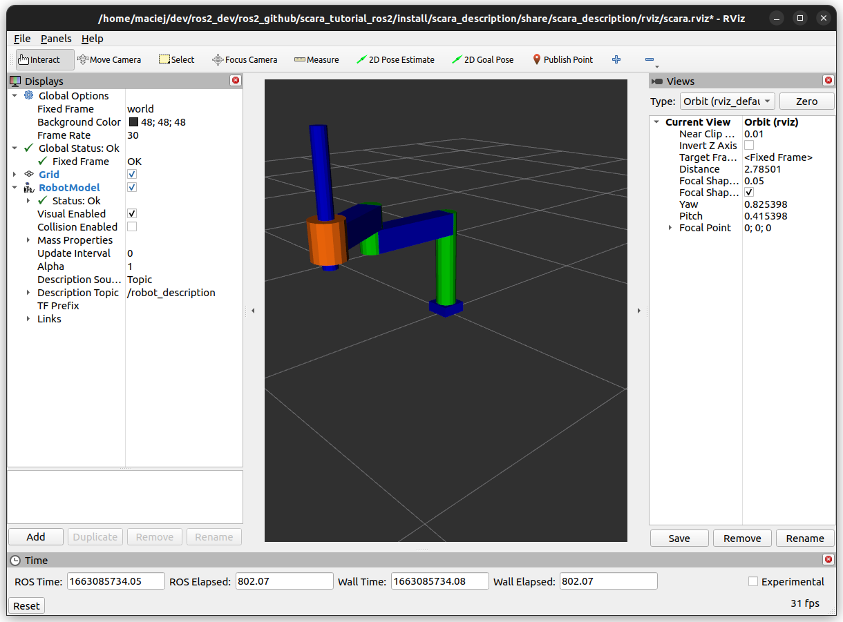Open the view Type dropdown

click(727, 101)
